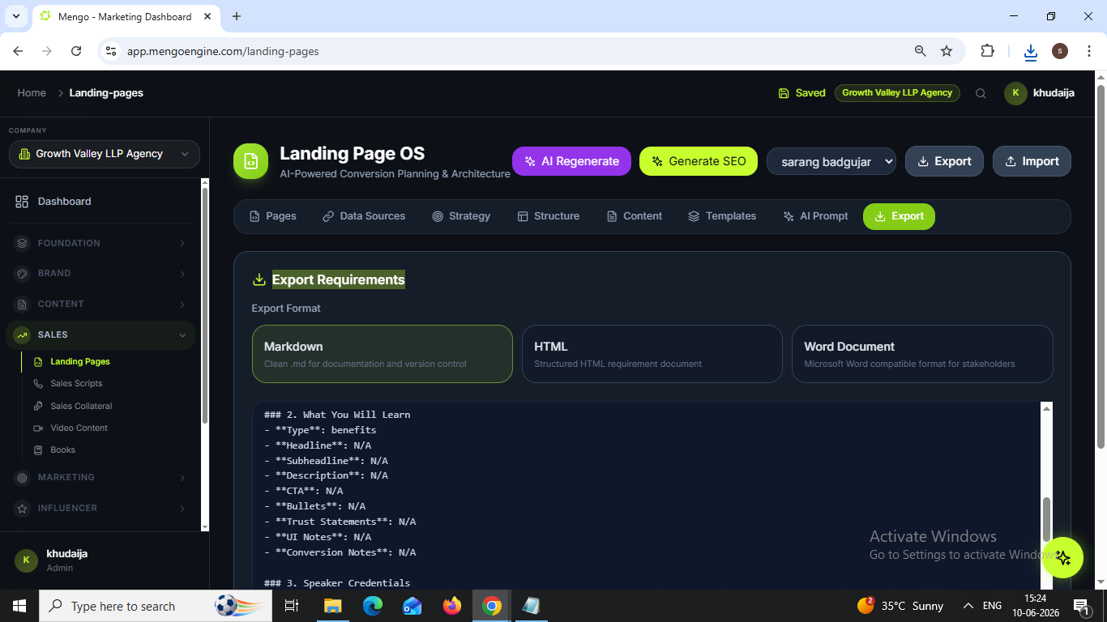Click the browser zoom magnifier icon
This screenshot has width=1107, height=622.
coord(920,51)
